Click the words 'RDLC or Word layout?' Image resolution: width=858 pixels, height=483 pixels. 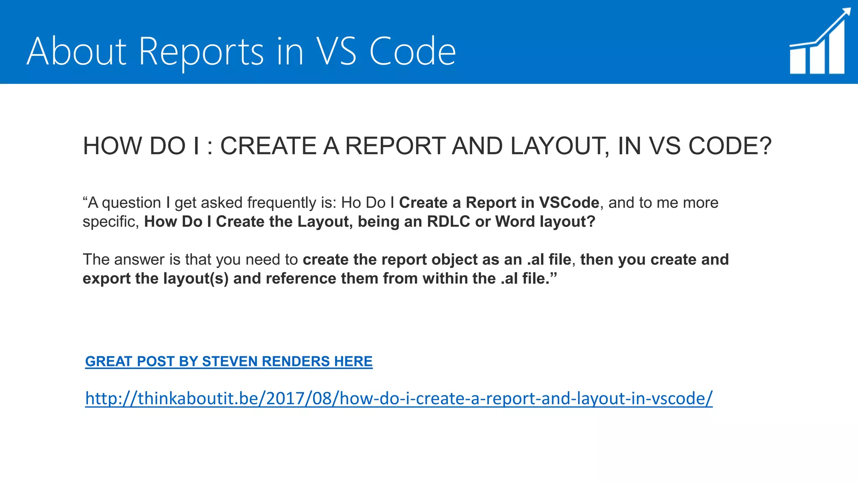tap(511, 221)
